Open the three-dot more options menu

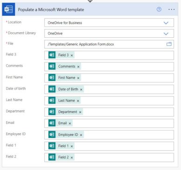[x=171, y=9]
